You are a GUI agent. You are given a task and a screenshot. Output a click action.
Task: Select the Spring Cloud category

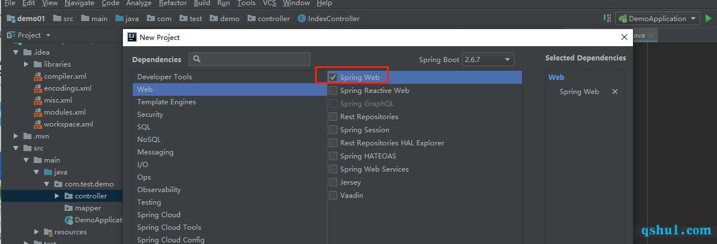point(230,215)
